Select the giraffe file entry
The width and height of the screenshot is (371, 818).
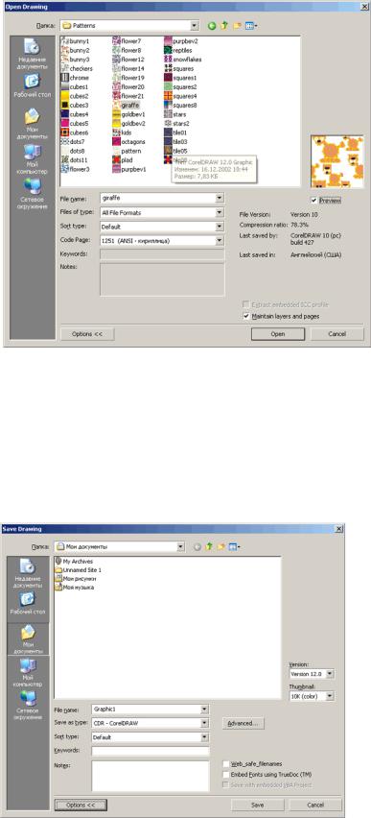pos(126,106)
